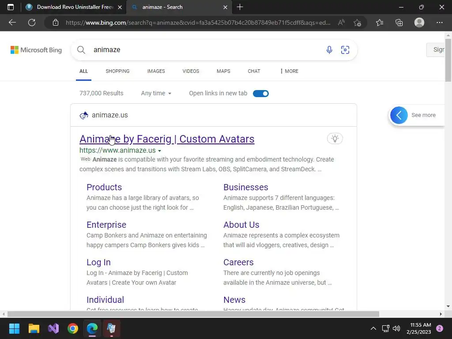The width and height of the screenshot is (452, 339).
Task: Switch to Download Revo Uninstaller tab
Action: tap(74, 7)
